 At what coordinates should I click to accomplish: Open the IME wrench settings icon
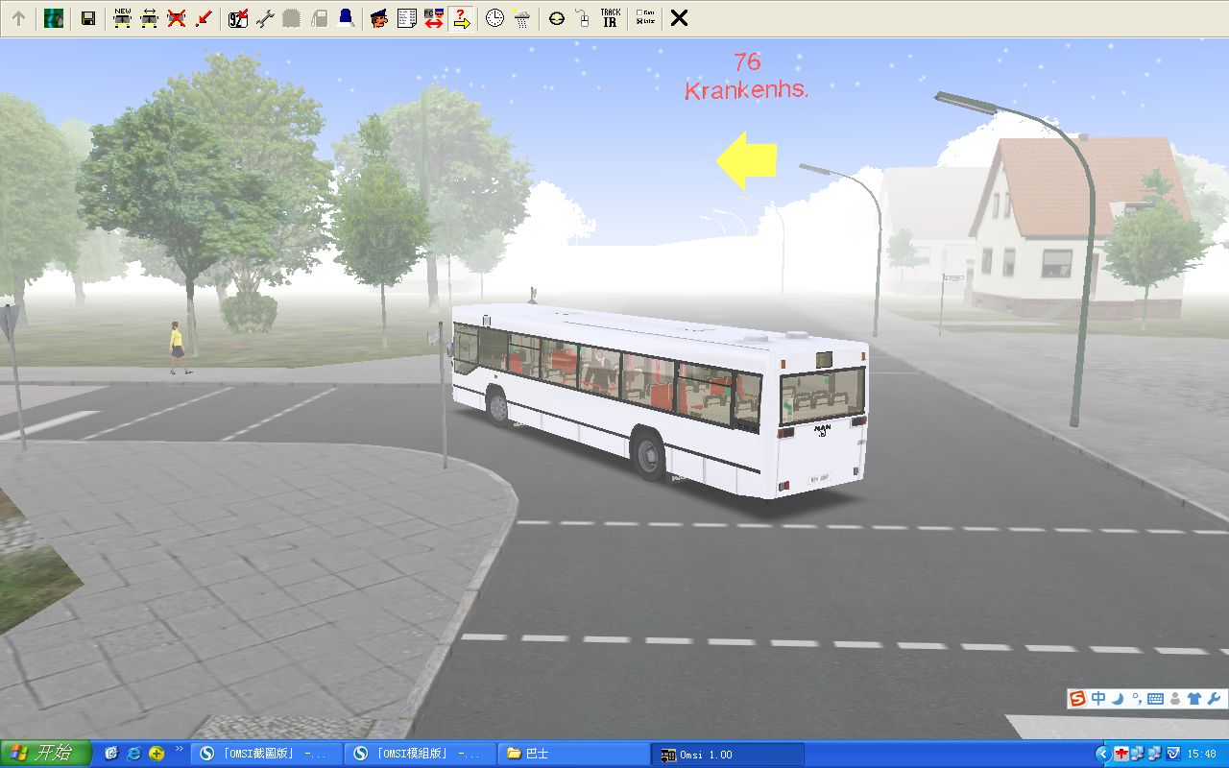coord(1214,699)
